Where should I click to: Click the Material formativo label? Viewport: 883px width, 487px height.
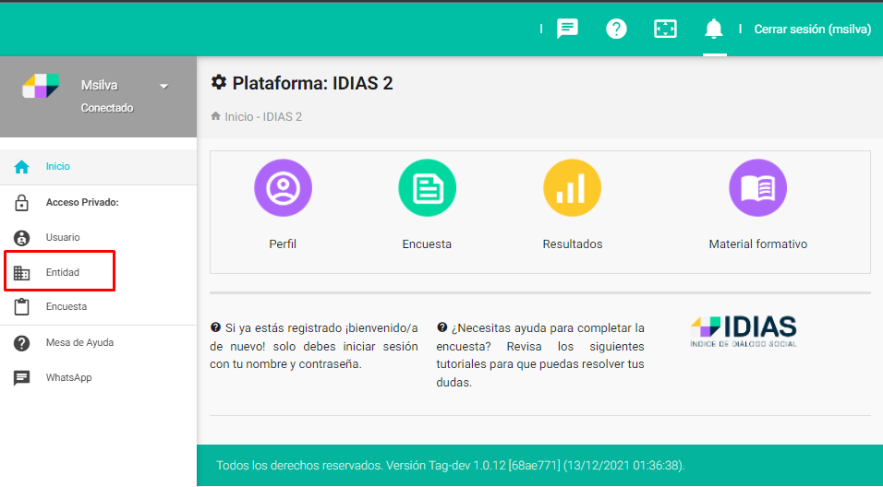pyautogui.click(x=758, y=244)
